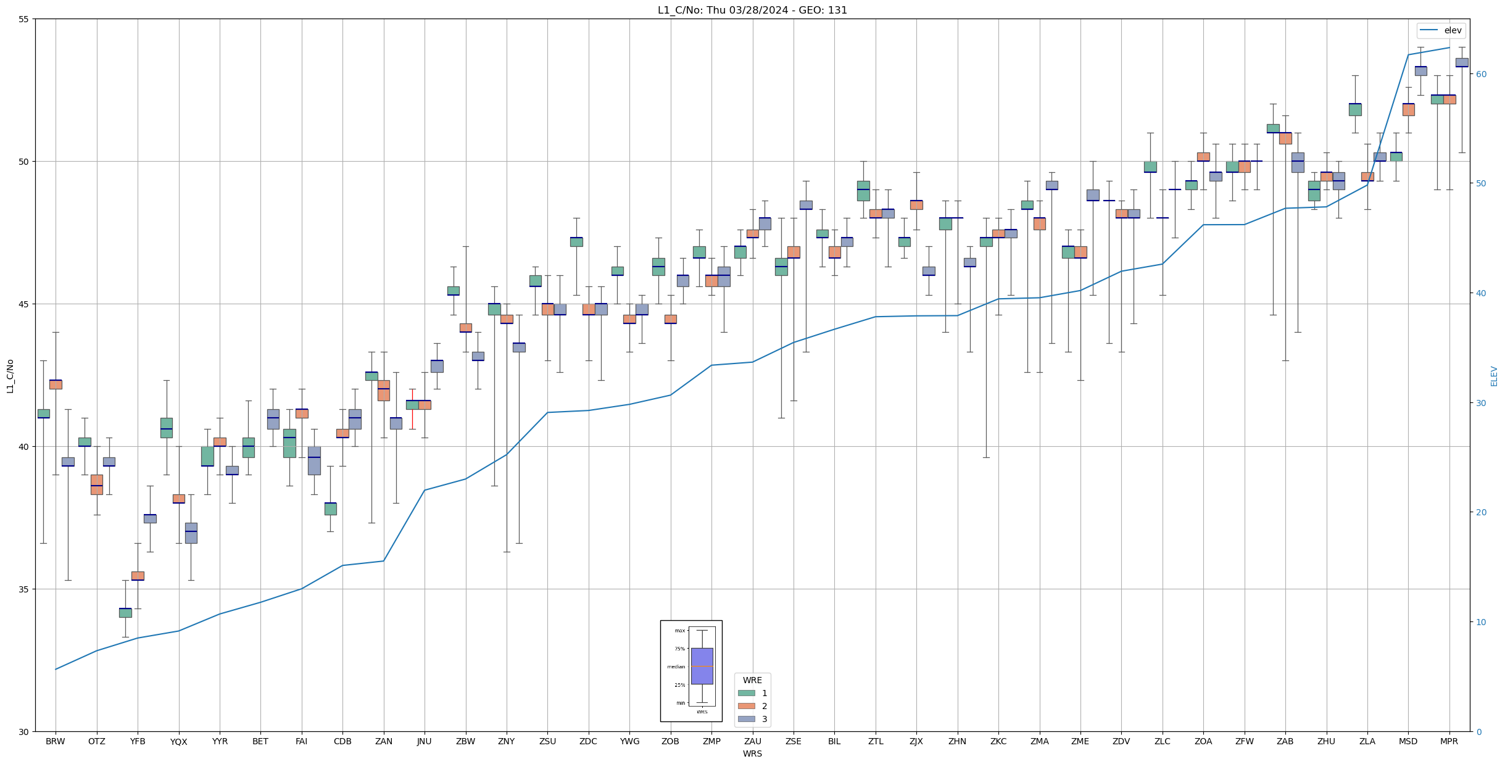Click the MSD x-axis label
The image size is (1505, 764).
pos(1408,741)
